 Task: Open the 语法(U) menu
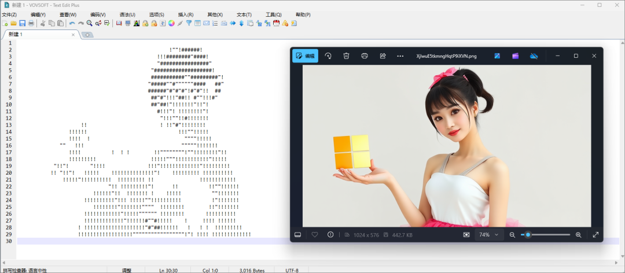[127, 14]
